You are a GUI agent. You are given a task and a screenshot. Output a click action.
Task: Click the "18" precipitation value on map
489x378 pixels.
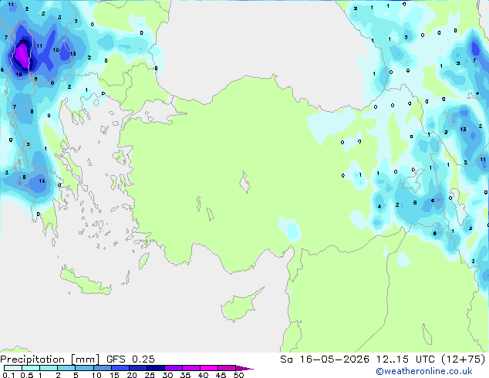tap(19, 74)
